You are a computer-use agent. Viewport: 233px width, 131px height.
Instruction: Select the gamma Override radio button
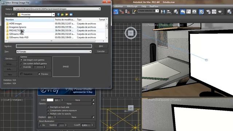21,67
